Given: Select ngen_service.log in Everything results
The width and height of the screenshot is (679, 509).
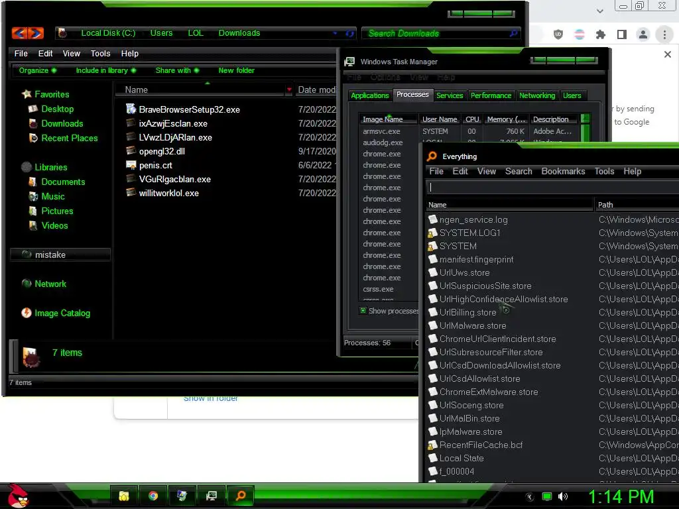Looking at the screenshot, I should click(473, 220).
